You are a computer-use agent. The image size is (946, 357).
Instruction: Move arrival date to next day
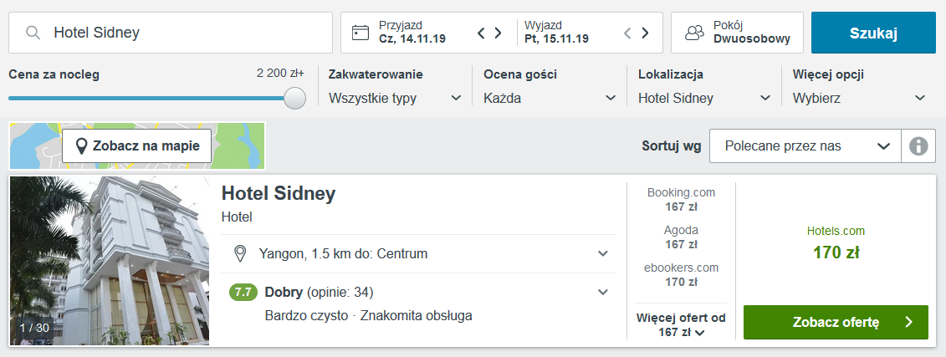(499, 33)
